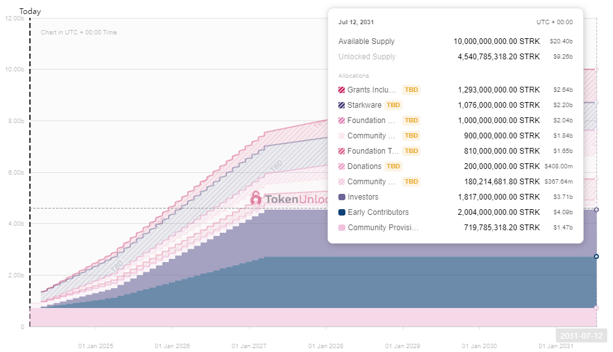The height and width of the screenshot is (352, 613).
Task: Click the dark blue data point marker at chart's right edge
Action: [596, 256]
